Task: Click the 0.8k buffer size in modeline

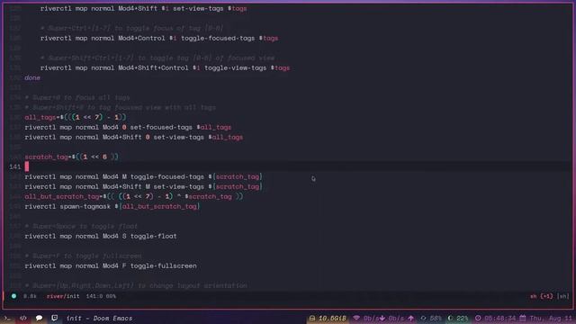Action: [30, 296]
